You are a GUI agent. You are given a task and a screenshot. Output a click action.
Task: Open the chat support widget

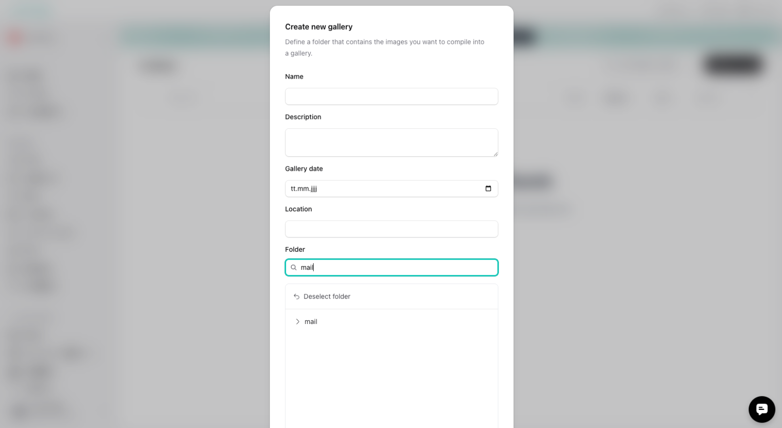(761, 409)
